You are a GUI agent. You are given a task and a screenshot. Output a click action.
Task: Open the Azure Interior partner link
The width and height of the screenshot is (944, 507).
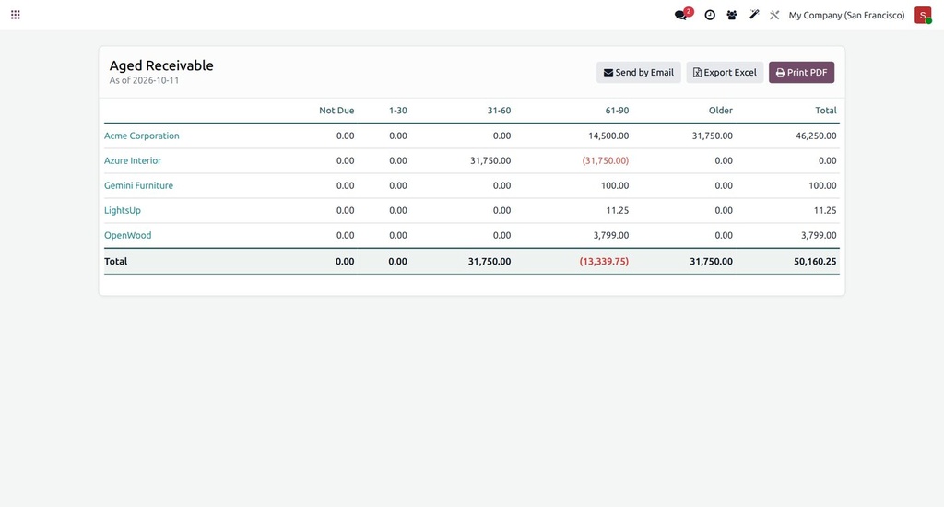133,160
